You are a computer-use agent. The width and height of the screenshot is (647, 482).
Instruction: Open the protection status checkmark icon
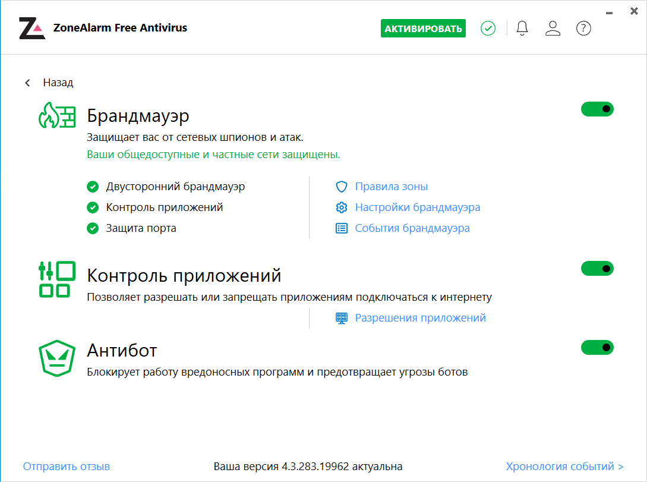pyautogui.click(x=488, y=29)
